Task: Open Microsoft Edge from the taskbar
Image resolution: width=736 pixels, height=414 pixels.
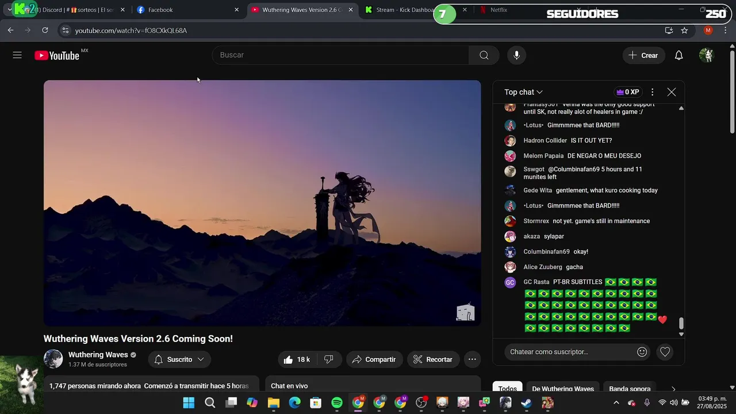Action: [x=294, y=403]
